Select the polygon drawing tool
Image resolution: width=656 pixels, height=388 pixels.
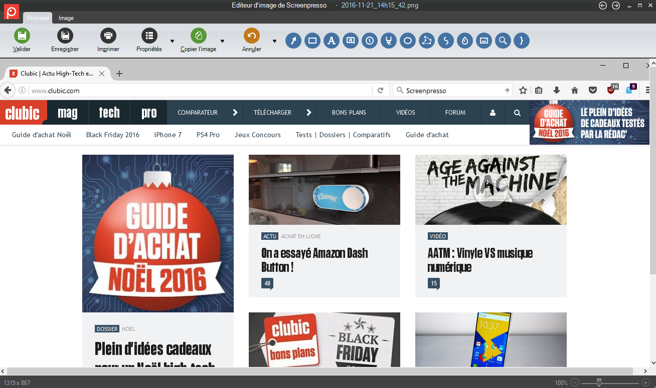(x=427, y=41)
